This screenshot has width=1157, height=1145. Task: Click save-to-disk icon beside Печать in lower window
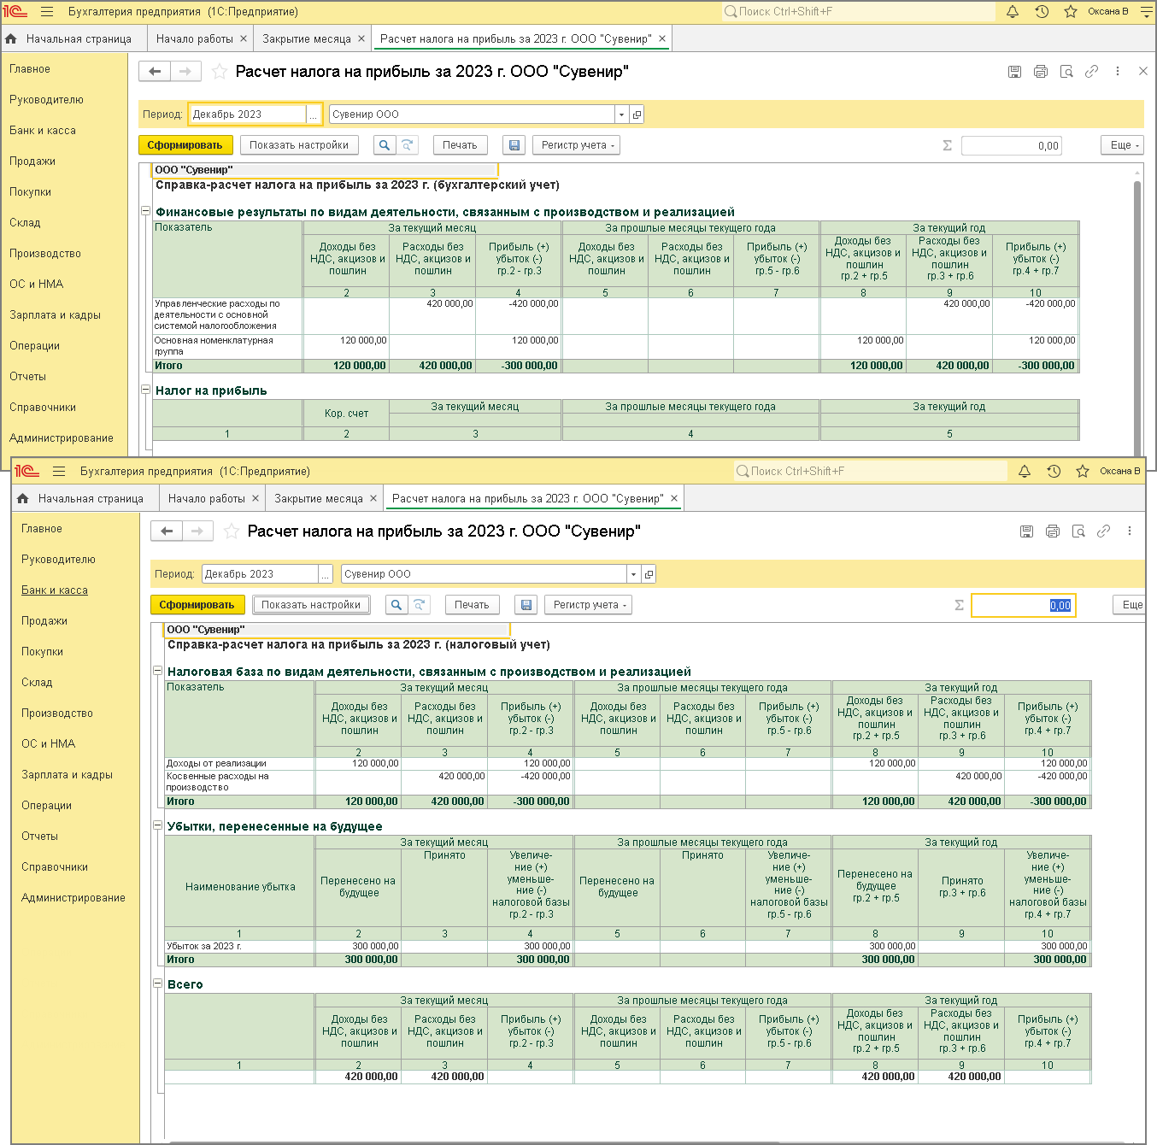(x=526, y=605)
